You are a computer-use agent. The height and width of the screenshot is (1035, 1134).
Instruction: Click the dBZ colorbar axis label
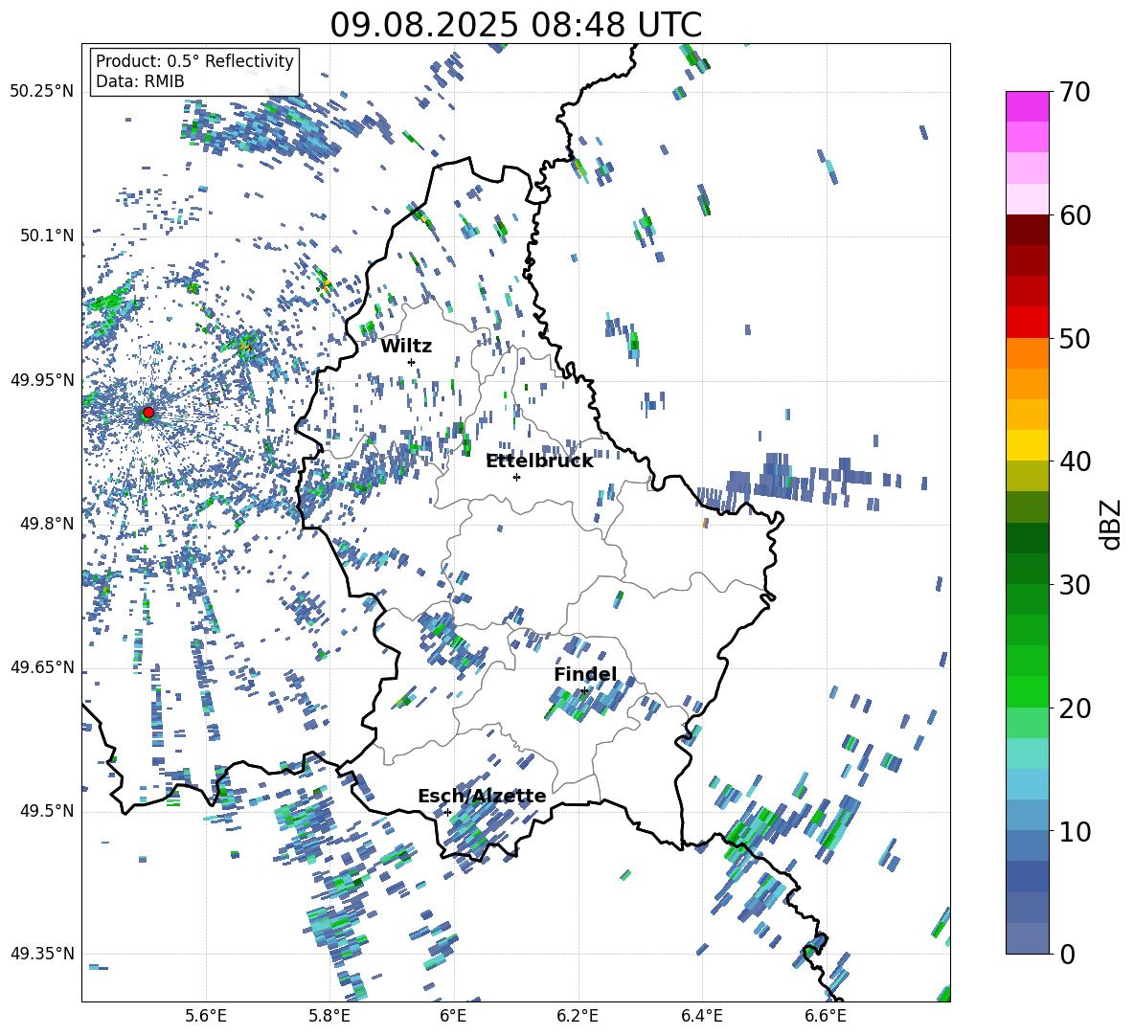tap(1111, 524)
